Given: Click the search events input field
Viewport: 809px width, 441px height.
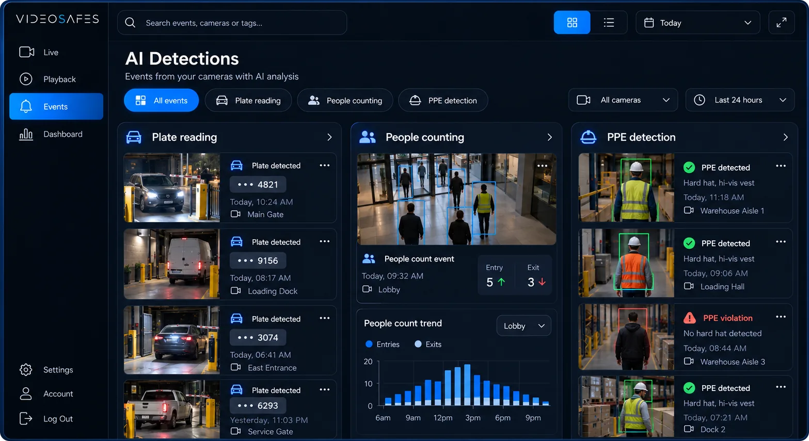Looking at the screenshot, I should click(x=232, y=23).
